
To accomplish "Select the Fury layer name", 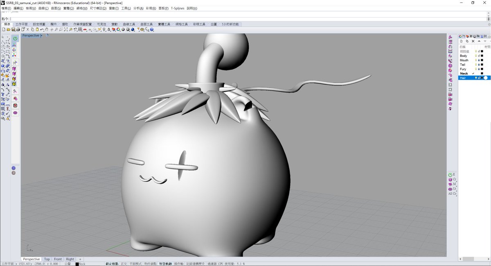I will pos(463,69).
